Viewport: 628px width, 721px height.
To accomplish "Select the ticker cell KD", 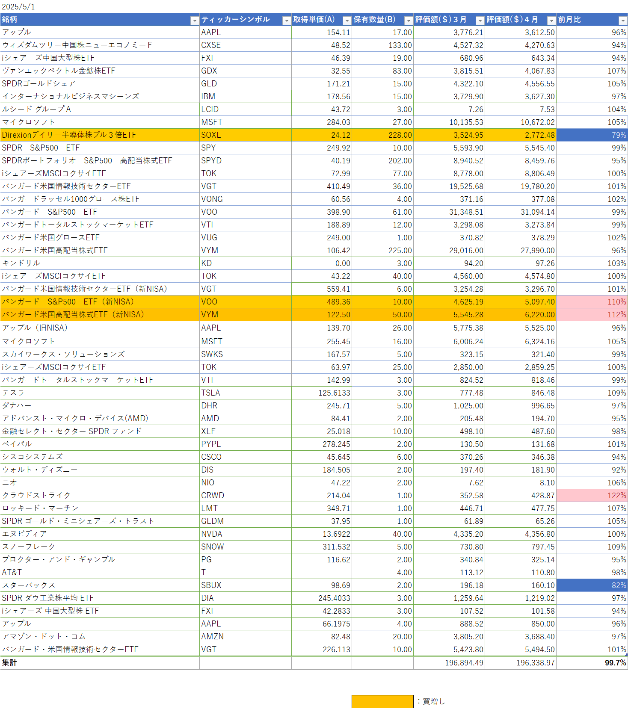I will point(246,263).
